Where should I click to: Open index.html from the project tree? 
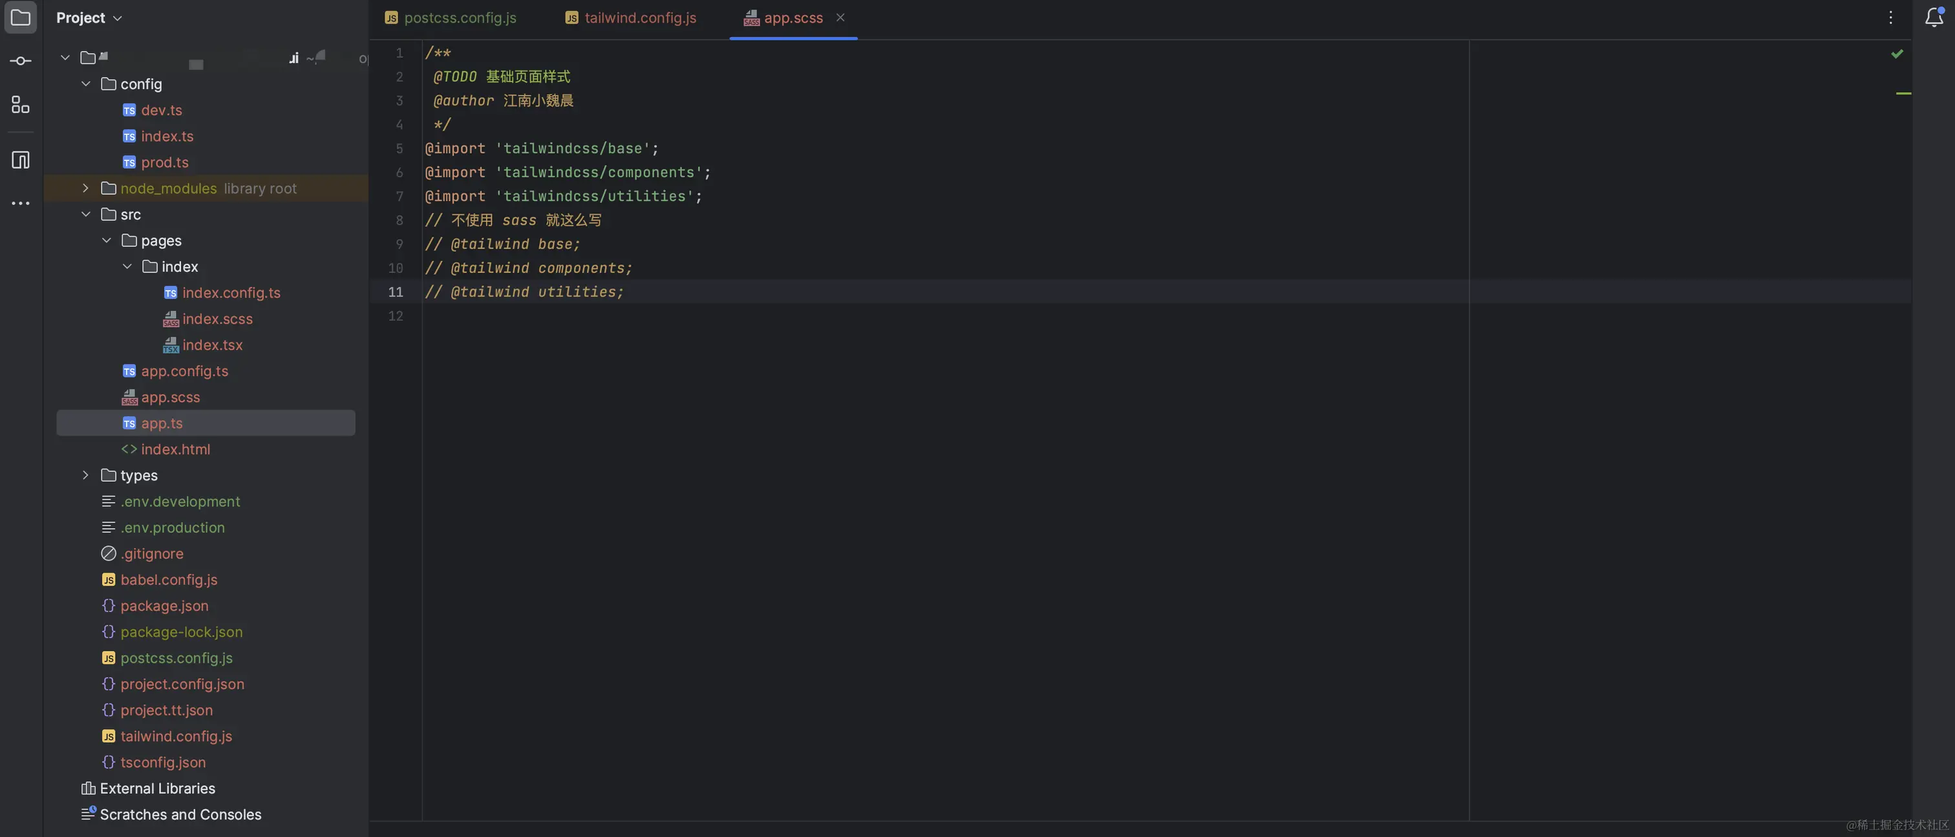pos(175,449)
